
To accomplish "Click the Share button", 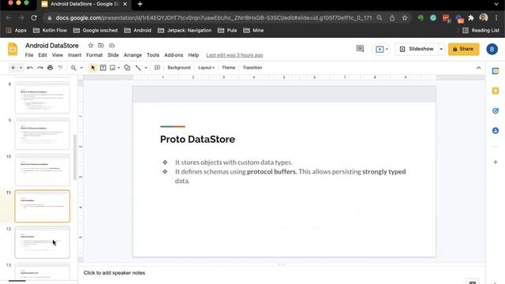I will coord(463,49).
